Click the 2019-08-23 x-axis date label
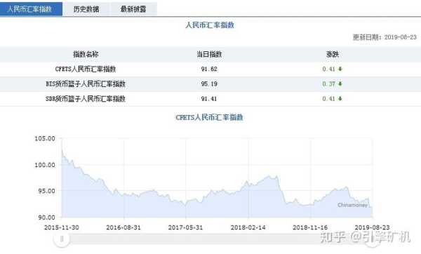 (372, 227)
